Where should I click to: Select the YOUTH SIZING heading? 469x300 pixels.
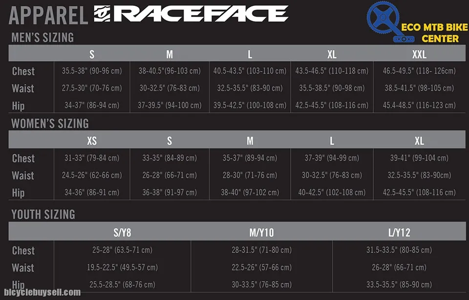point(43,214)
